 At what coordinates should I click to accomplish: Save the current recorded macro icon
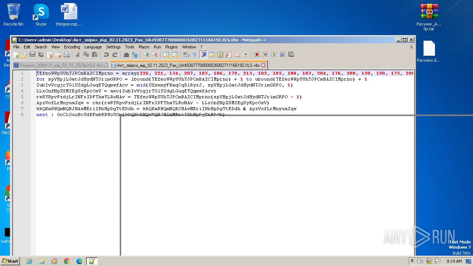click(291, 55)
